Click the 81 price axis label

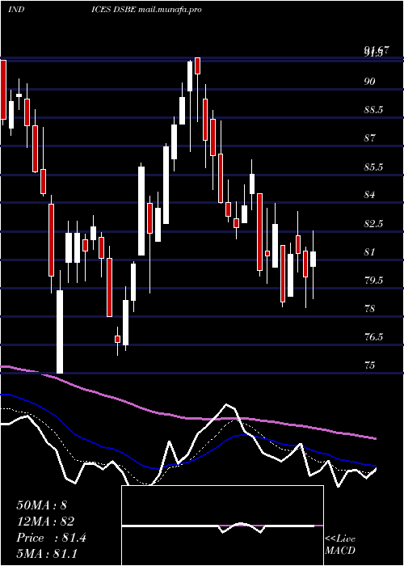[x=369, y=251]
